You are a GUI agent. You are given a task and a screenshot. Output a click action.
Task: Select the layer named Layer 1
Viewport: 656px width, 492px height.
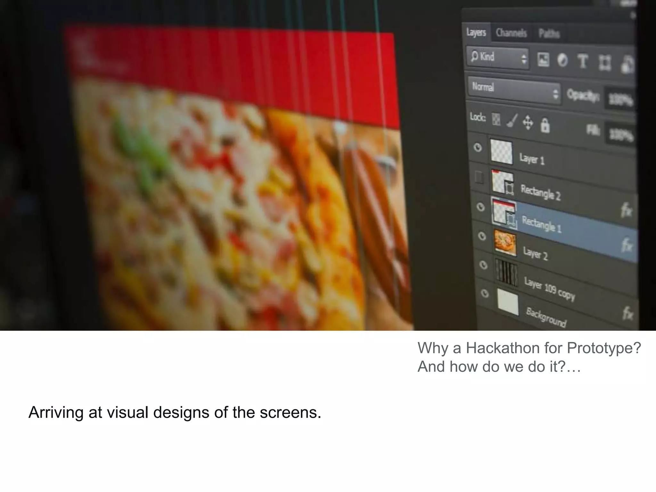532,159
